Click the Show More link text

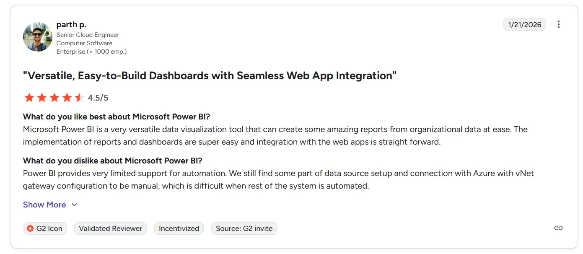(x=44, y=205)
